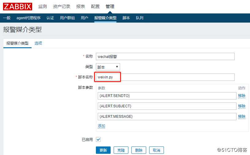Viewport: 250px width, 155px height.
Task: Open the 资产记录 top menu
Action: 62,6
